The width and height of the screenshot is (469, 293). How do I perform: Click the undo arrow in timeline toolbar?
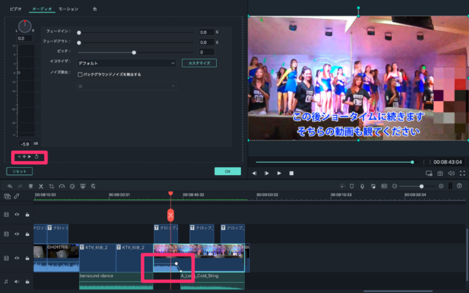(x=10, y=186)
